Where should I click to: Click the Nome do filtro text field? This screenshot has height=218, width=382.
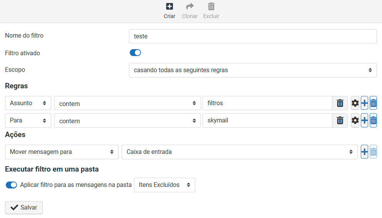click(253, 36)
